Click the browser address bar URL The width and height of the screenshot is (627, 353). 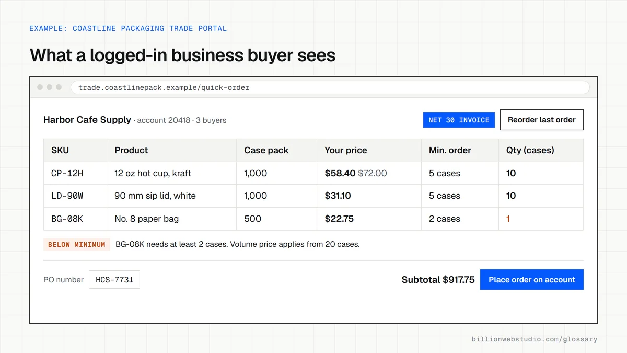(330, 87)
